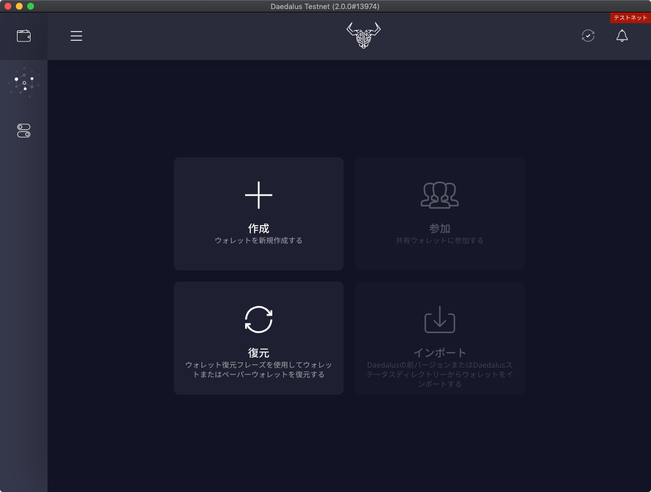This screenshot has height=492, width=651.
Task: Click the 参加 shared wallet option
Action: [439, 228]
